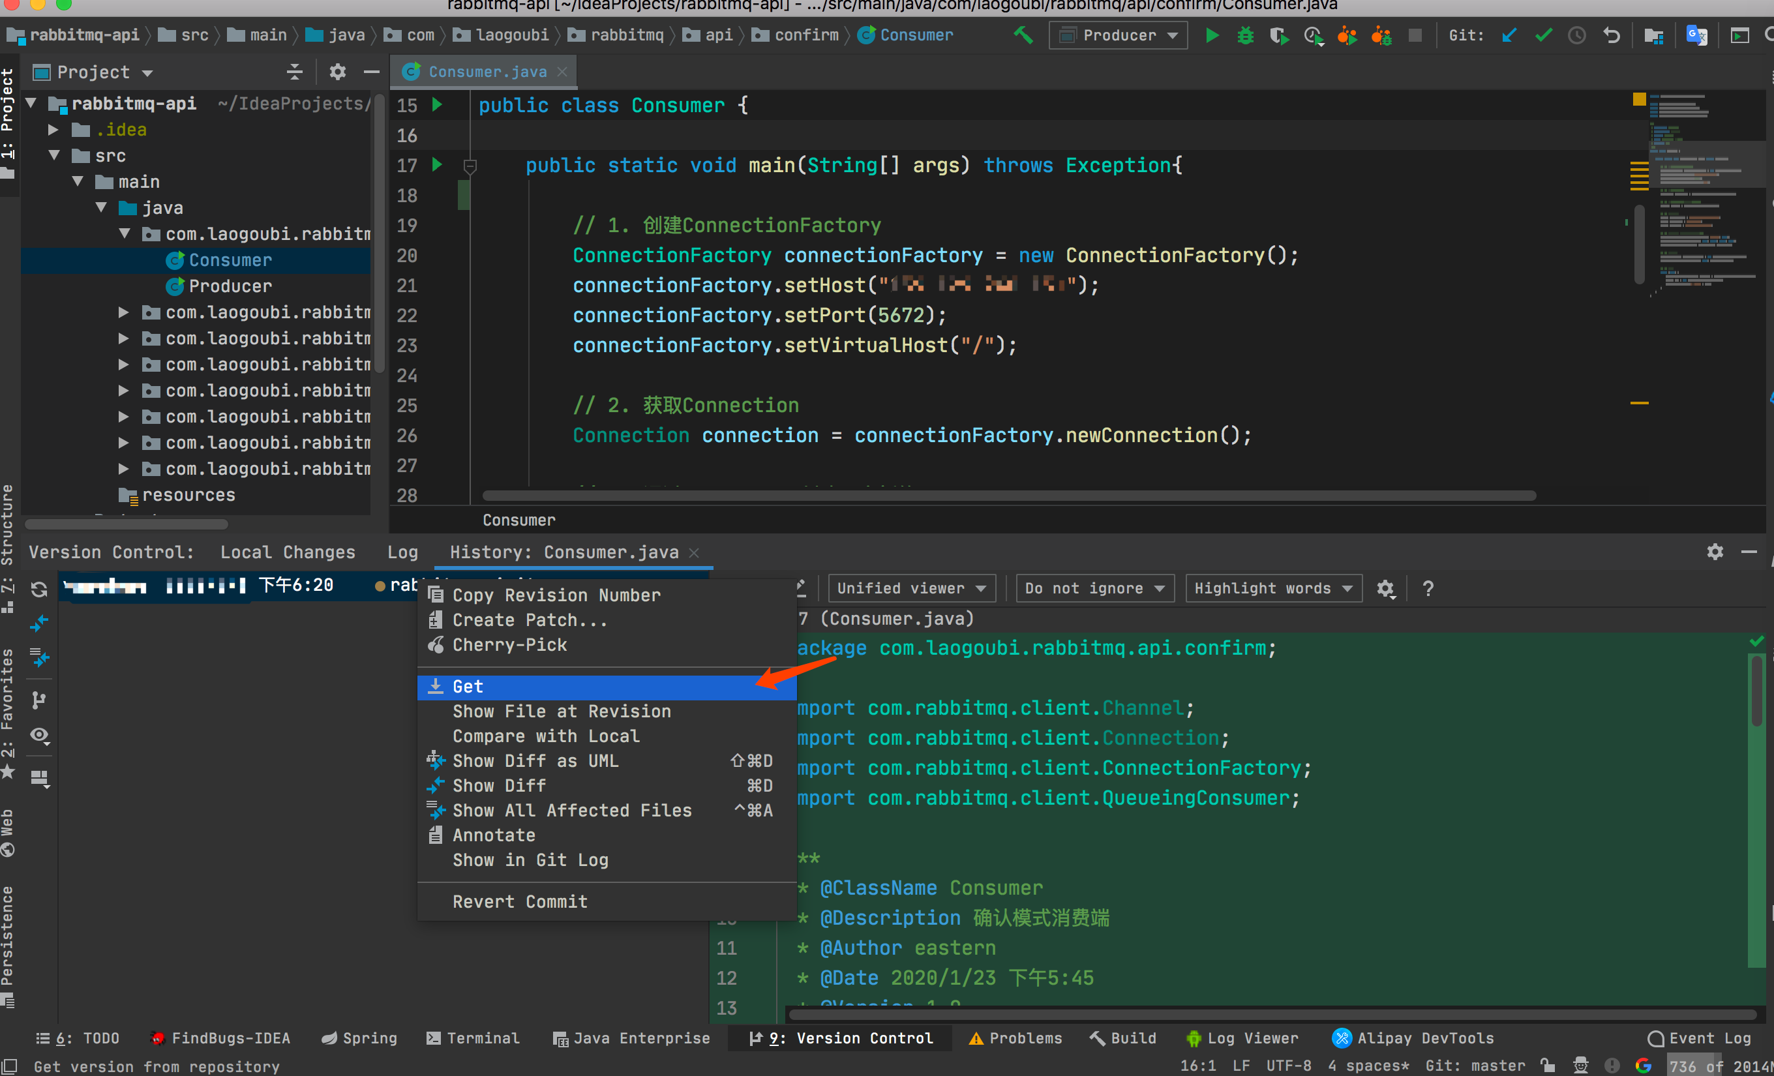Image resolution: width=1774 pixels, height=1076 pixels.
Task: Click memory indicator in status bar
Action: (1719, 1065)
